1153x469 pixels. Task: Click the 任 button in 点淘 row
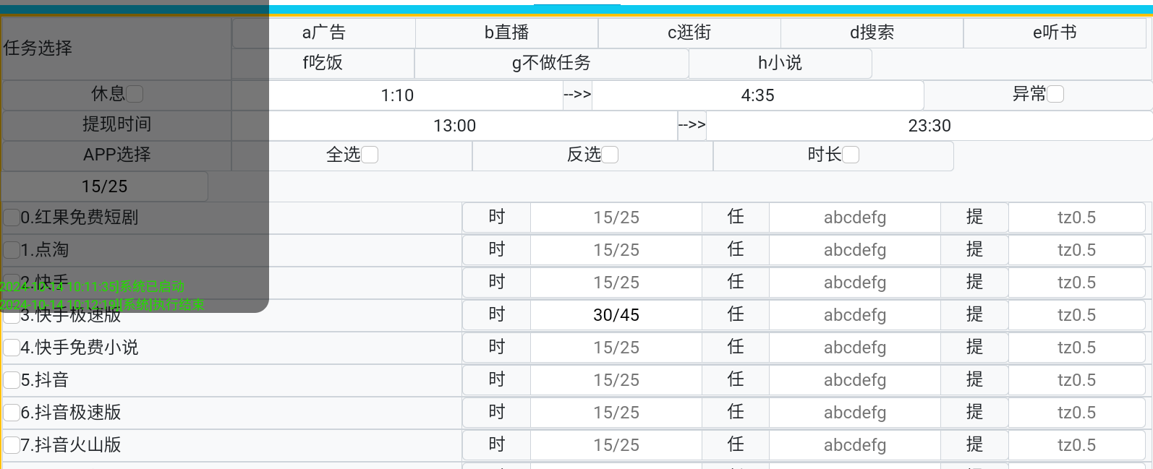pyautogui.click(x=736, y=250)
